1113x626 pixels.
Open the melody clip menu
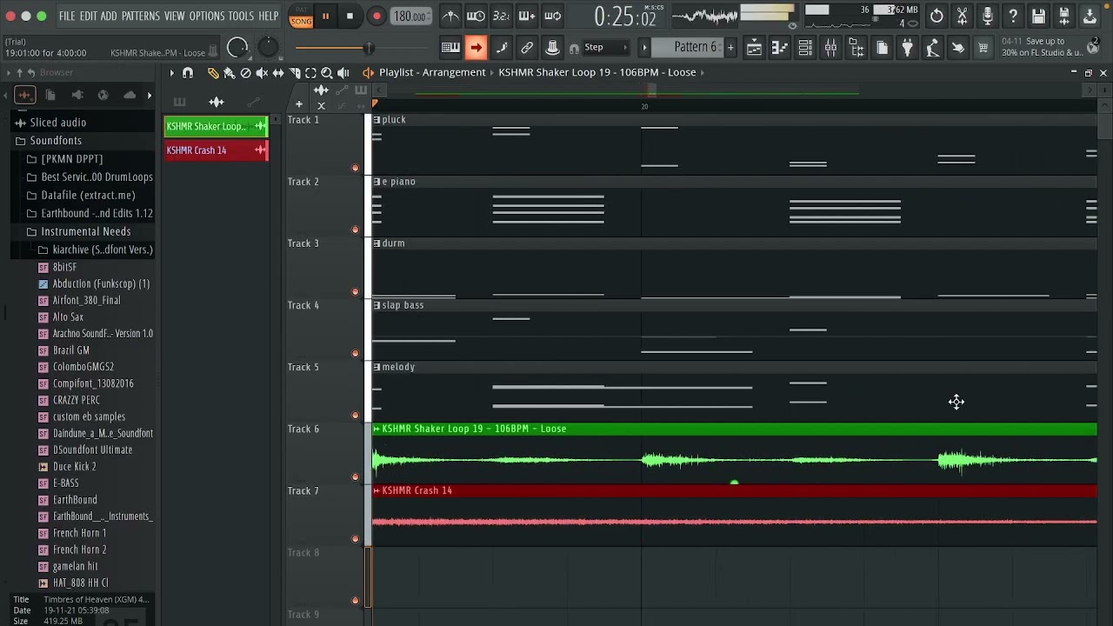coord(377,367)
